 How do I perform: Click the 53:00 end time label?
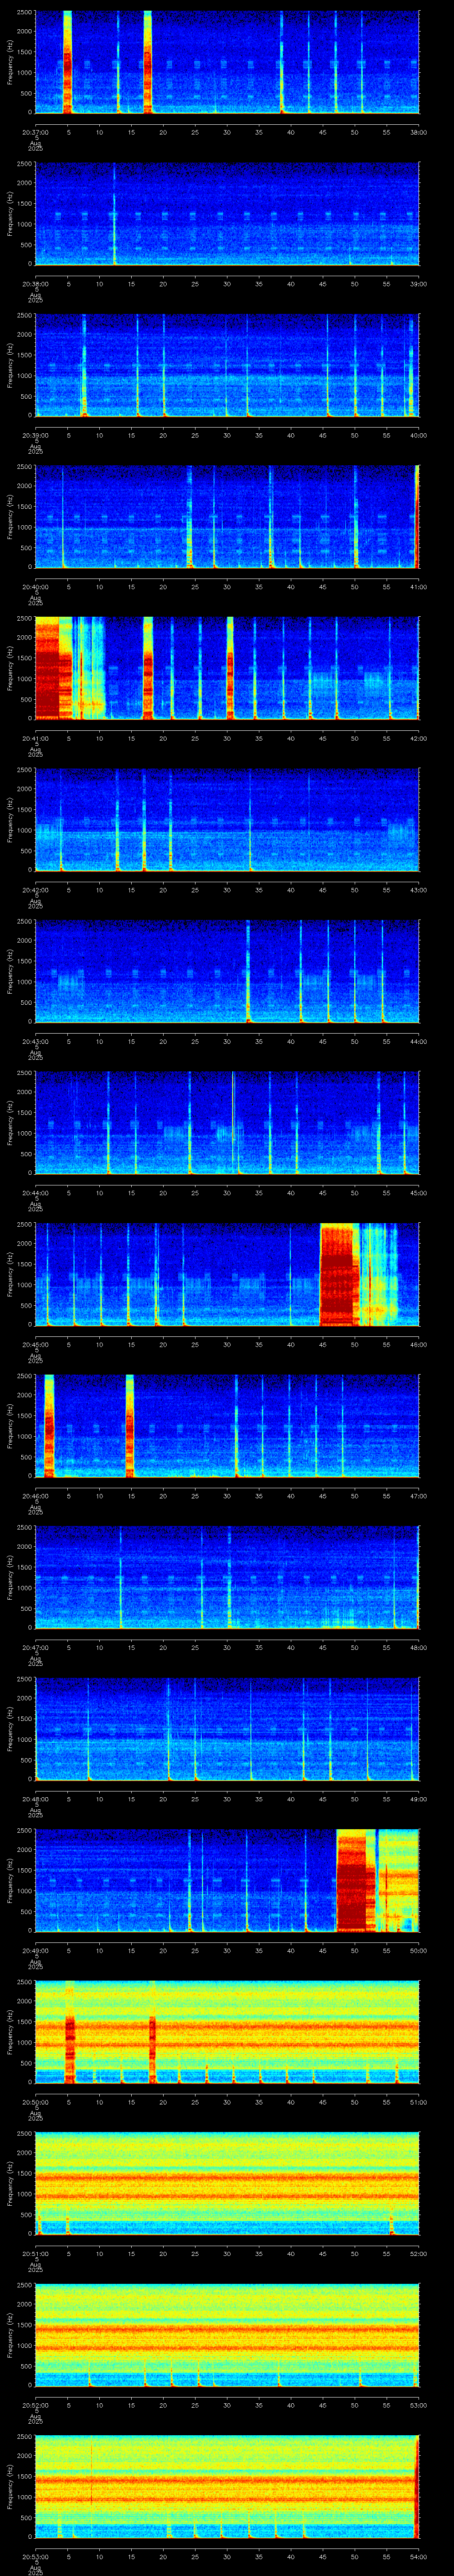pos(419,2404)
